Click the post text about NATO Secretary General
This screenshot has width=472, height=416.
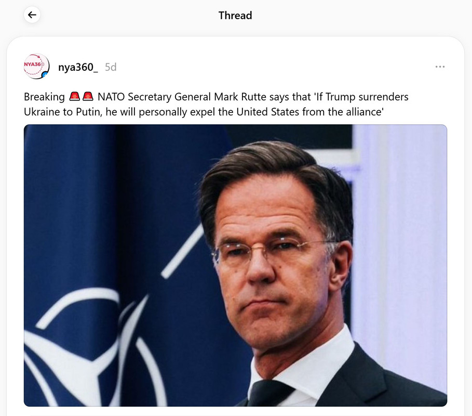coord(216,105)
